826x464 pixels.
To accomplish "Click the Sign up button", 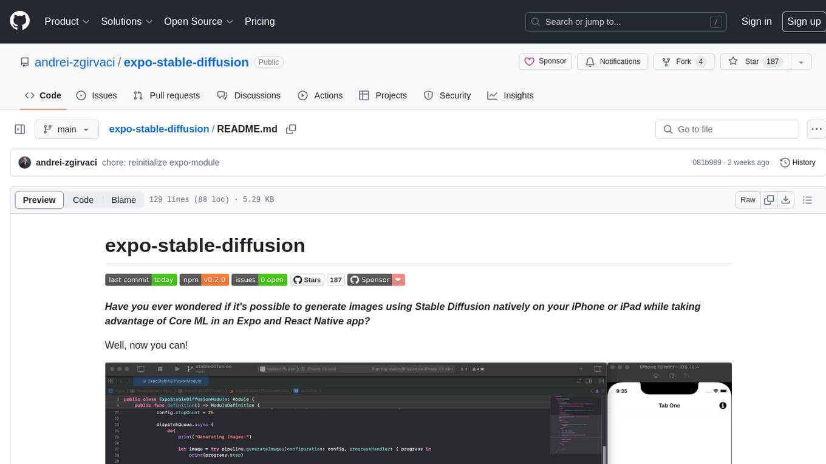I will (804, 21).
